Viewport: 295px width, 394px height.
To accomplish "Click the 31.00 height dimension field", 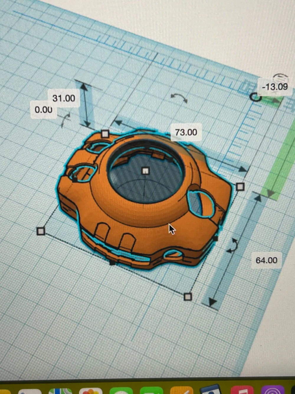I will pyautogui.click(x=64, y=98).
